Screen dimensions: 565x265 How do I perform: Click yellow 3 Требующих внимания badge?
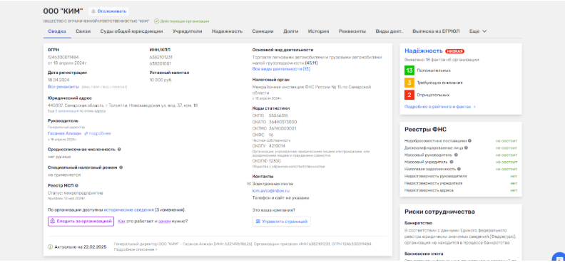coord(409,83)
